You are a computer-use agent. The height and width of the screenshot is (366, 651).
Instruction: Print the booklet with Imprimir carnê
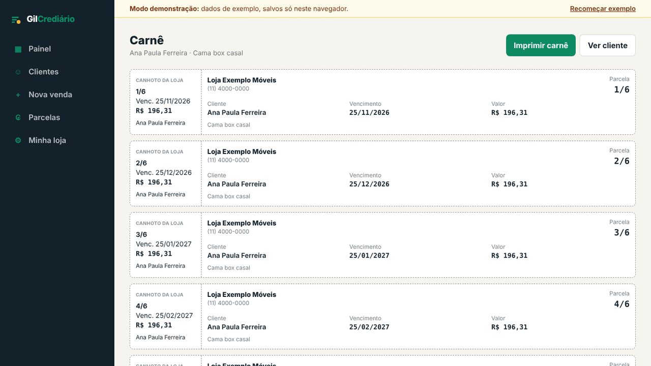[x=541, y=45]
